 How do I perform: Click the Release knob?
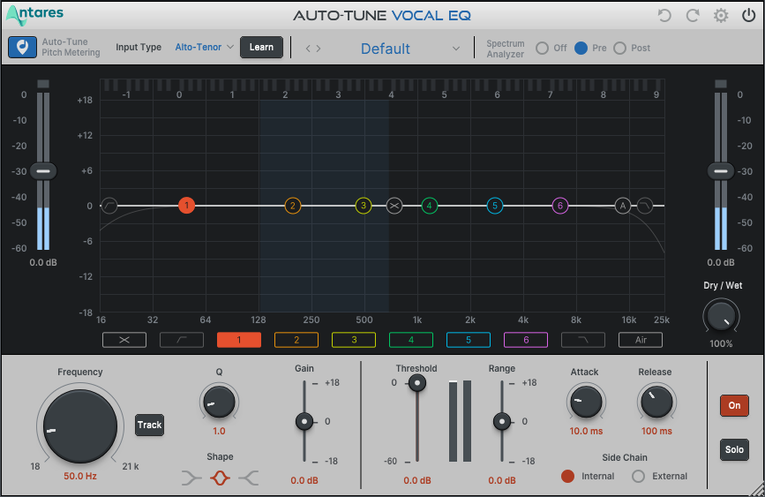point(656,402)
